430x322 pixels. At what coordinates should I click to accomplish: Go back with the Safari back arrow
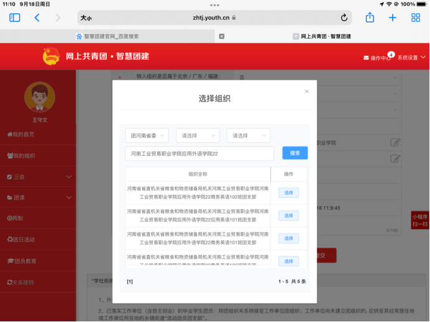[x=37, y=18]
